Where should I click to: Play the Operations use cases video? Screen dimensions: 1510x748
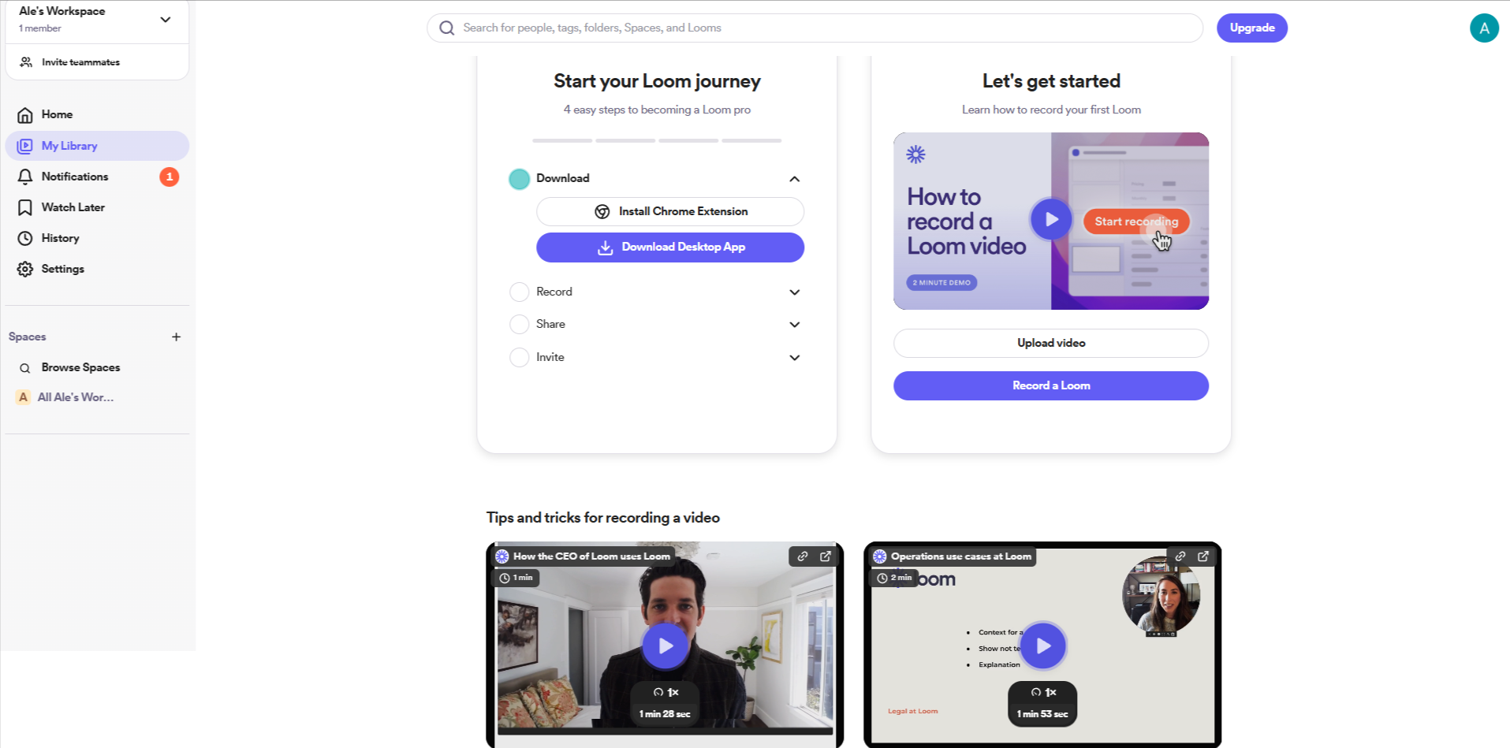coord(1043,646)
